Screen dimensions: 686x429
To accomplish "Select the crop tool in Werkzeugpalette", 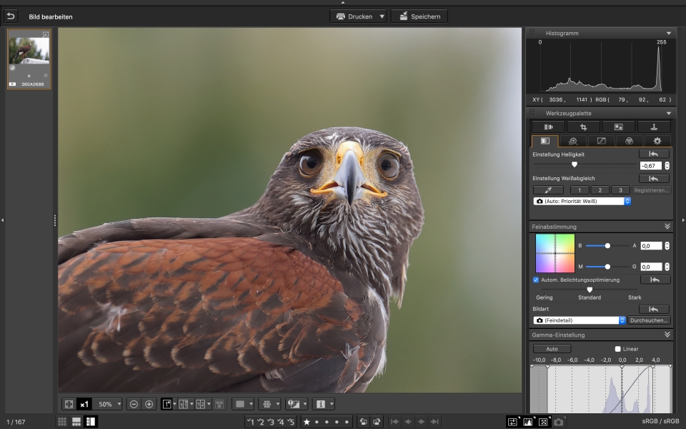I will (x=584, y=127).
